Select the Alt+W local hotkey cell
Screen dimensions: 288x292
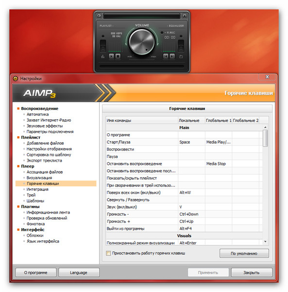(x=191, y=193)
